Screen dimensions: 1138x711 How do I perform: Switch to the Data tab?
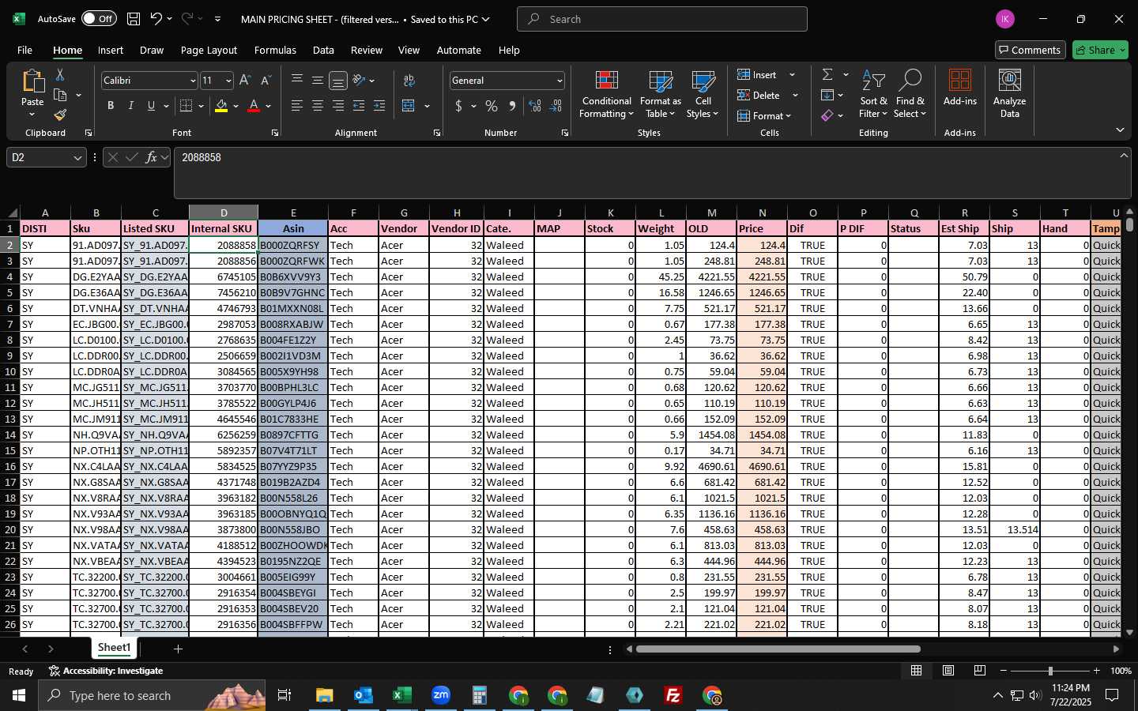pos(323,50)
